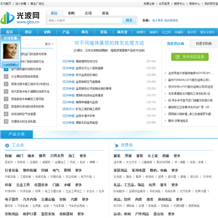Open the 监控系统 category link
Image resolution: width=218 pixels, height=218 pixels.
[48, 214]
